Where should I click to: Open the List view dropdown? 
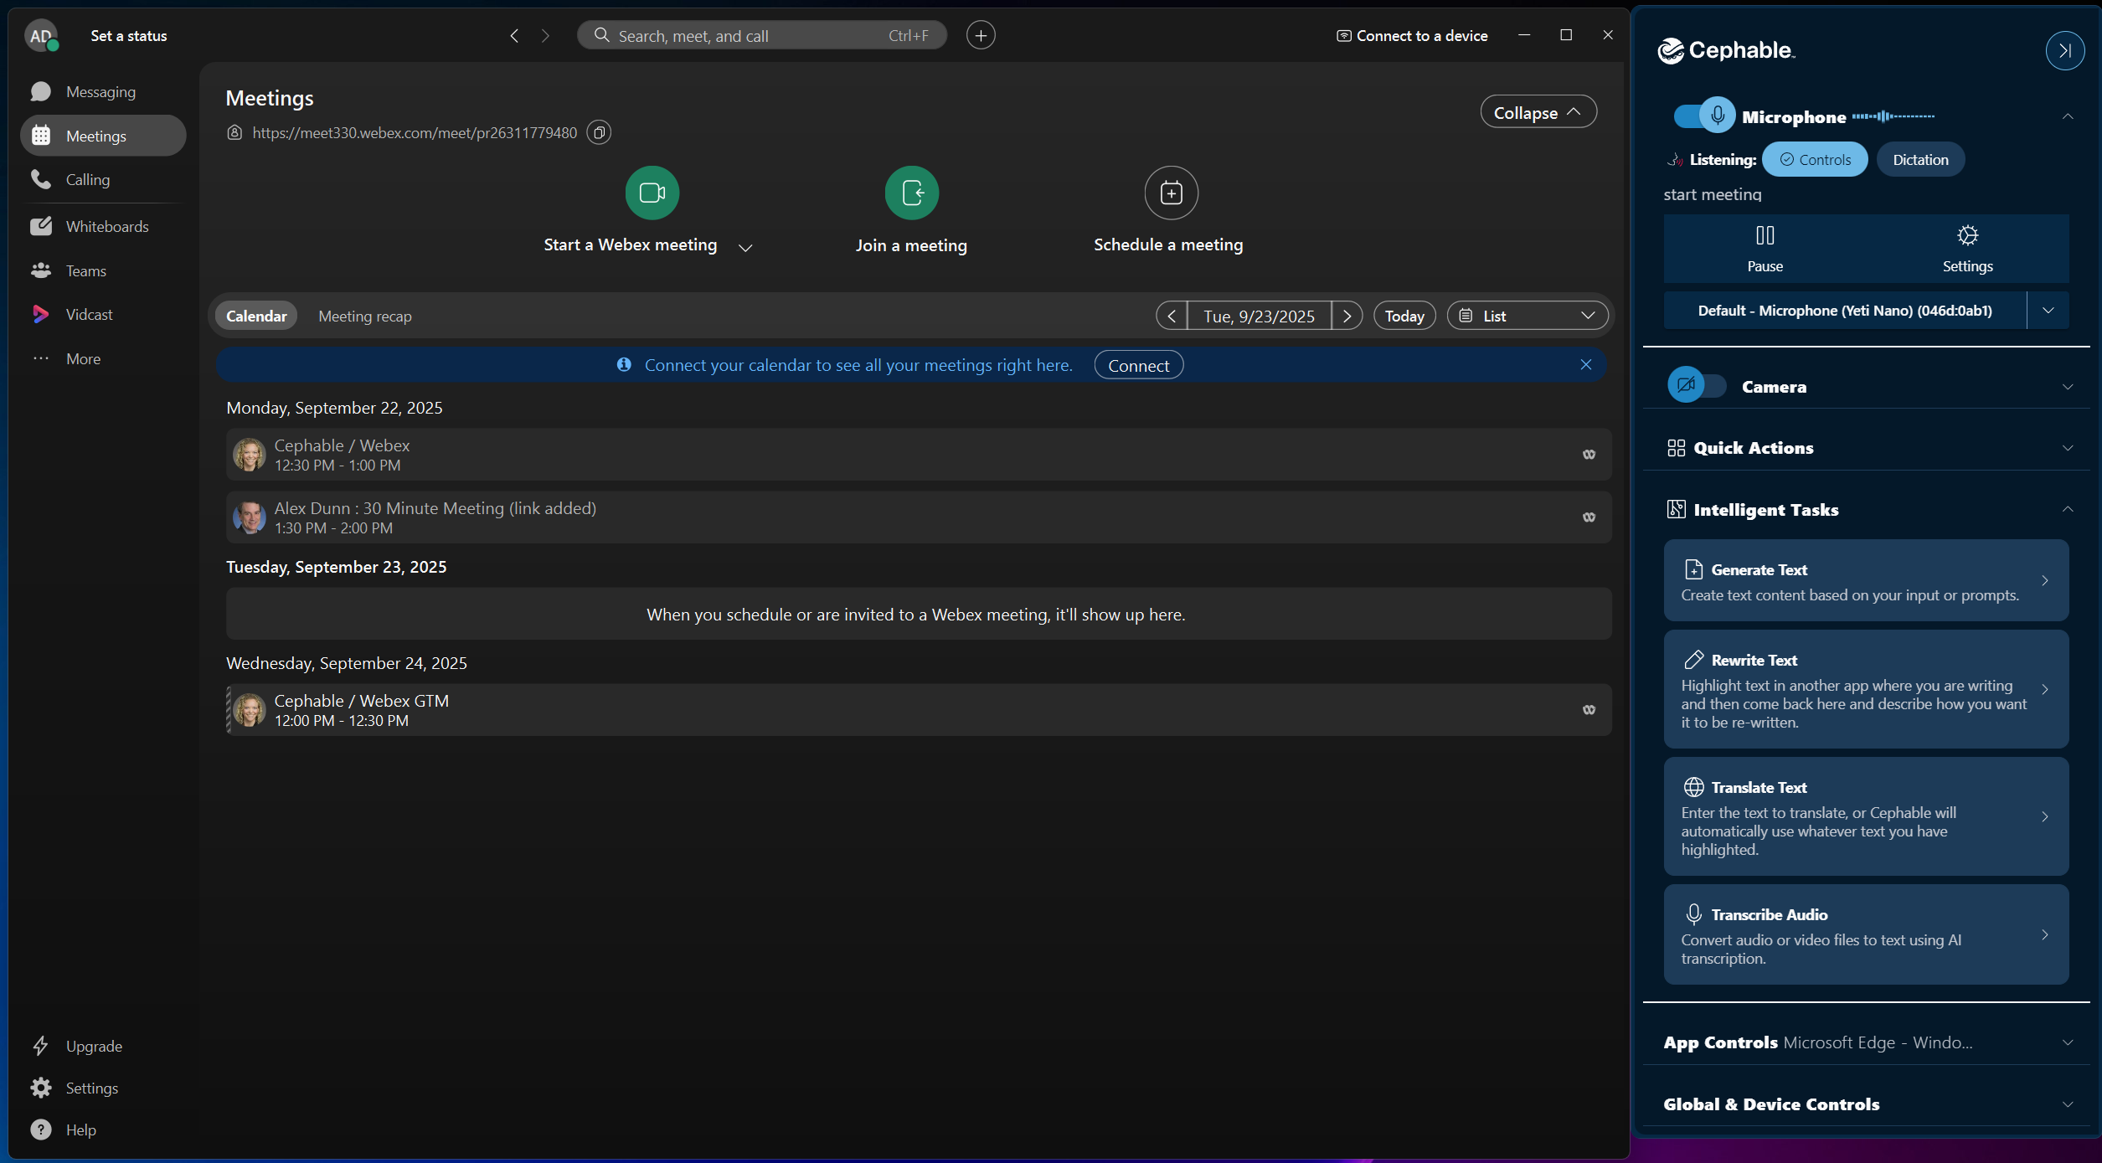click(x=1527, y=316)
